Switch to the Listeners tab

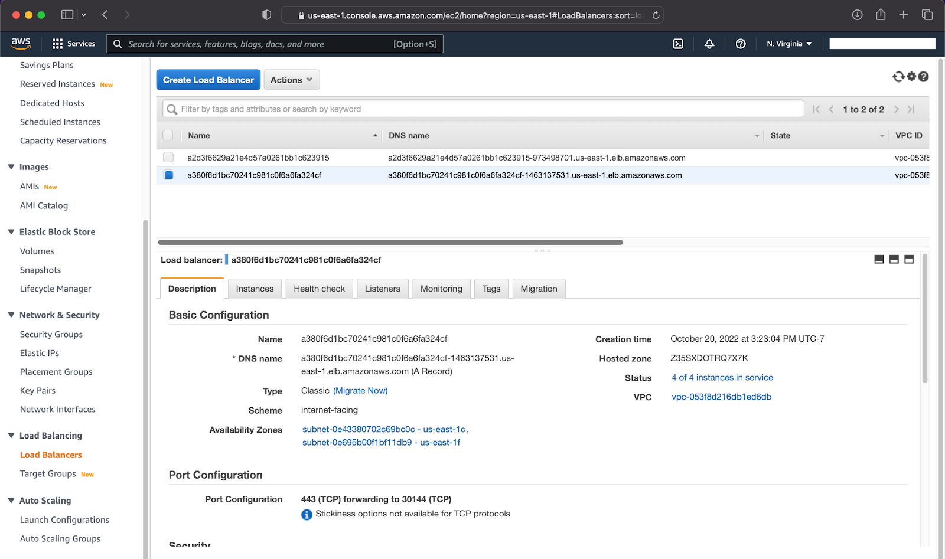click(382, 289)
